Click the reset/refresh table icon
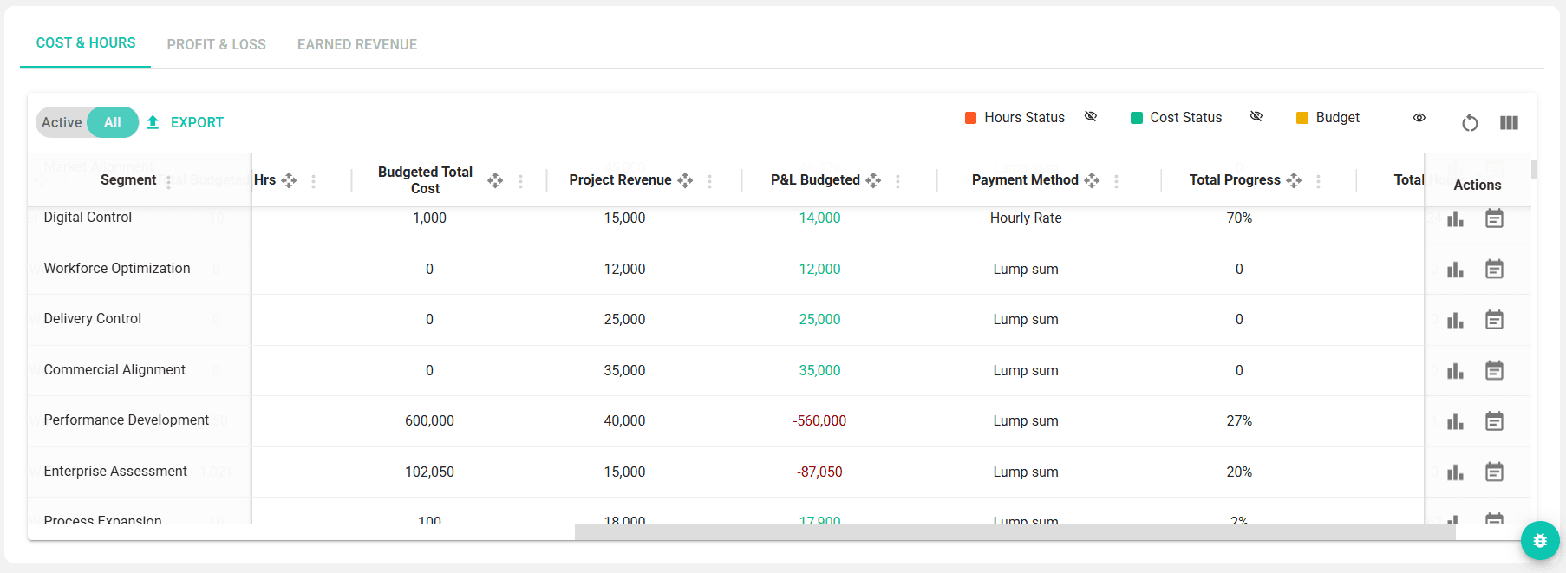The image size is (1566, 573). tap(1470, 123)
